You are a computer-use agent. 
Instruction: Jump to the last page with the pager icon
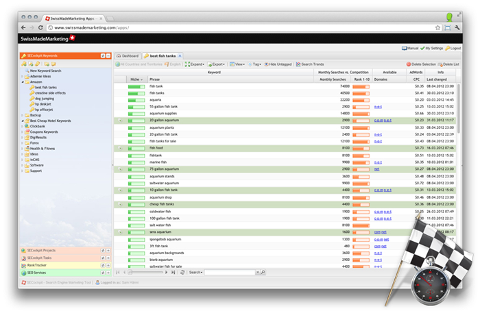[173, 272]
